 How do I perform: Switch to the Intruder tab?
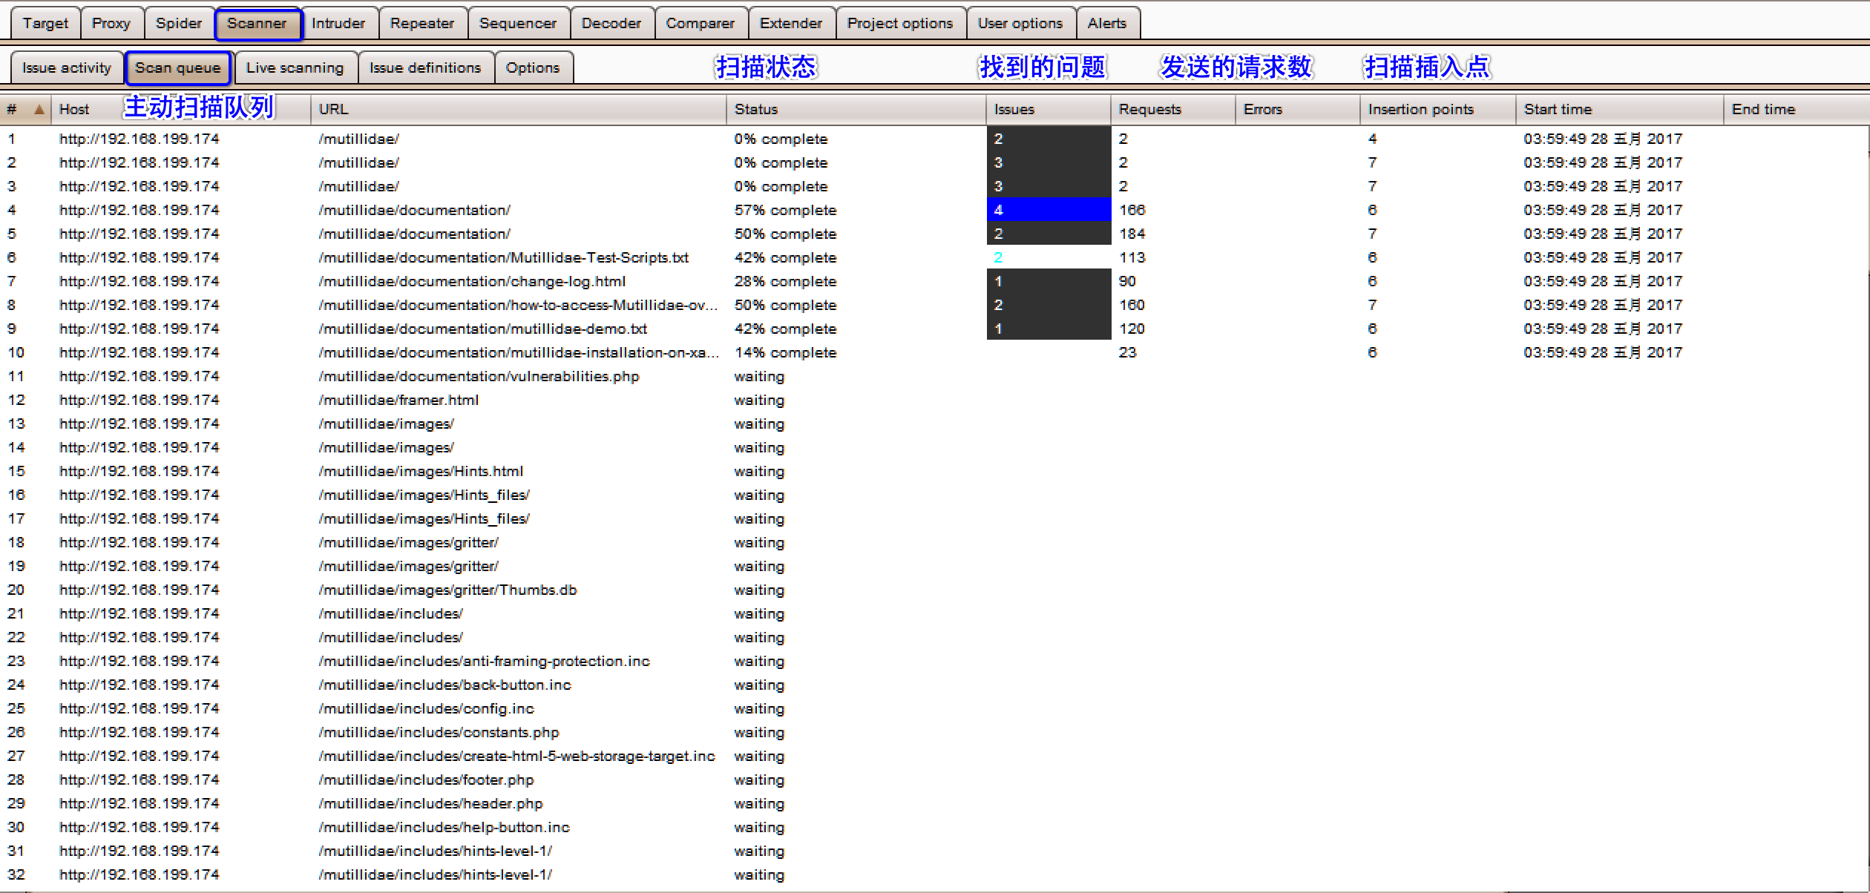[x=338, y=23]
